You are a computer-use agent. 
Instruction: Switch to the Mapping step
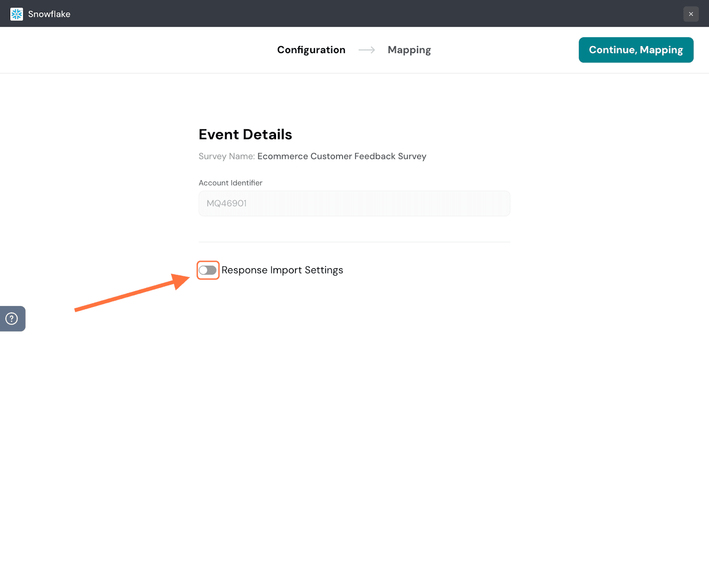[409, 50]
